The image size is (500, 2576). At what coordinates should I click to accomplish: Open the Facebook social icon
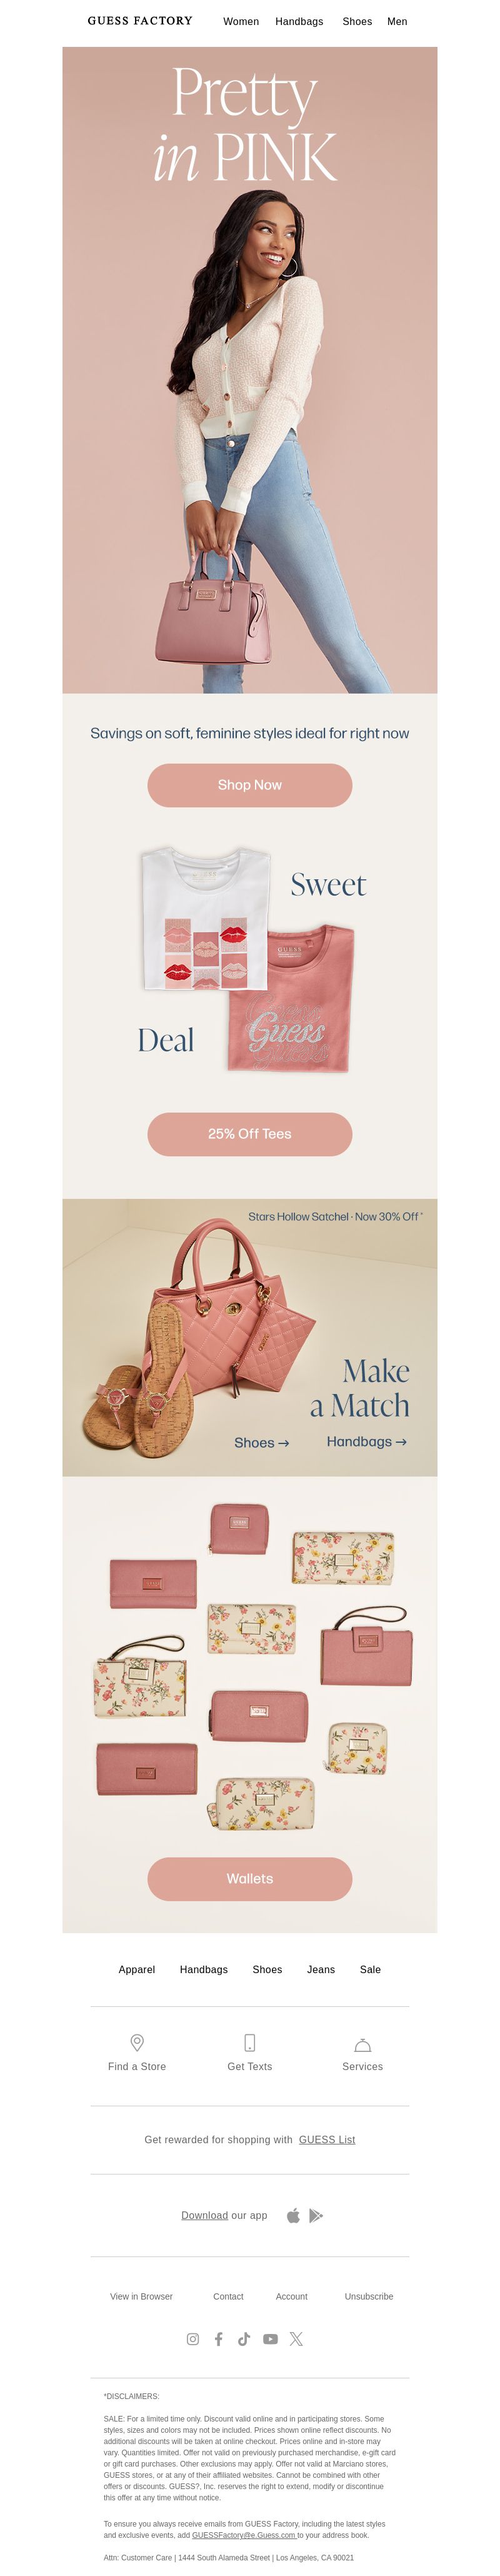point(219,2339)
